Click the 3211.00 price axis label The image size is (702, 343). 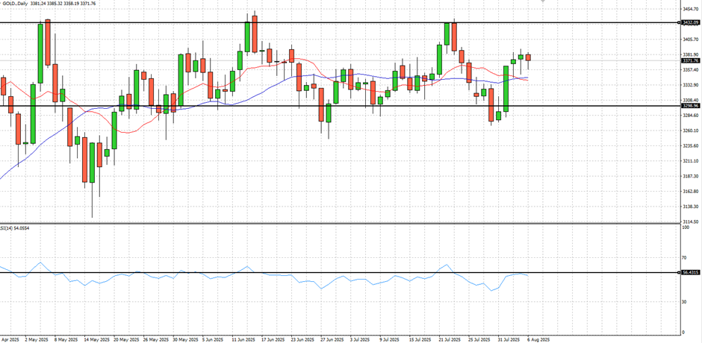point(692,161)
